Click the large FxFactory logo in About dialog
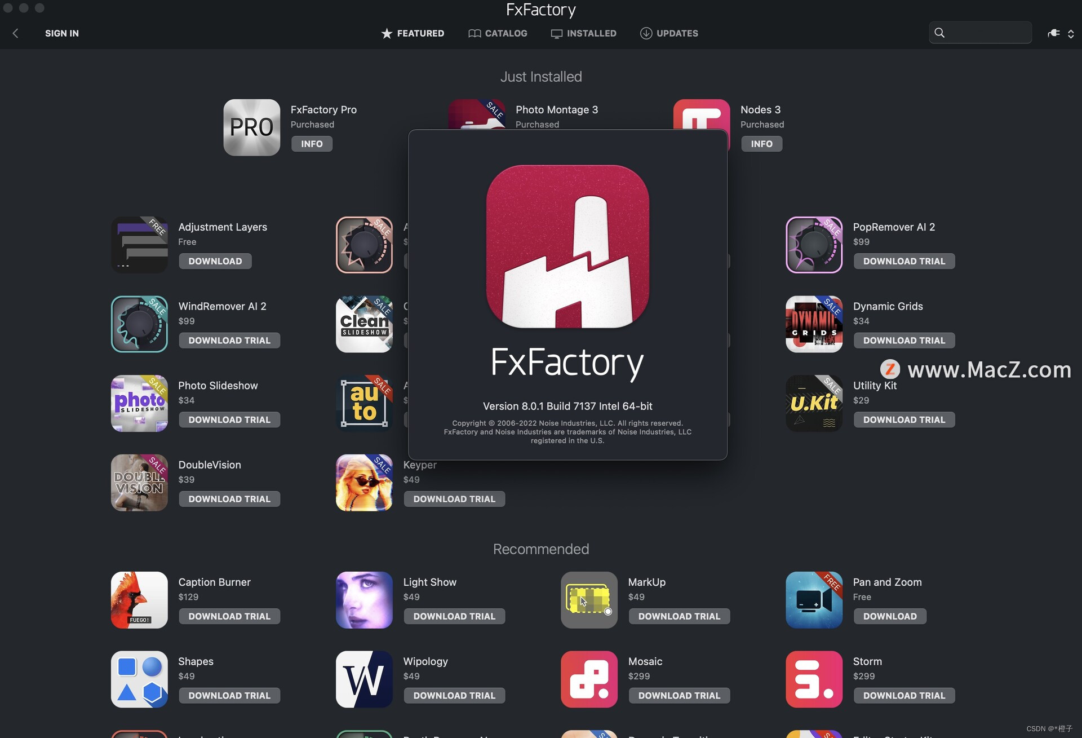1082x738 pixels. (567, 246)
